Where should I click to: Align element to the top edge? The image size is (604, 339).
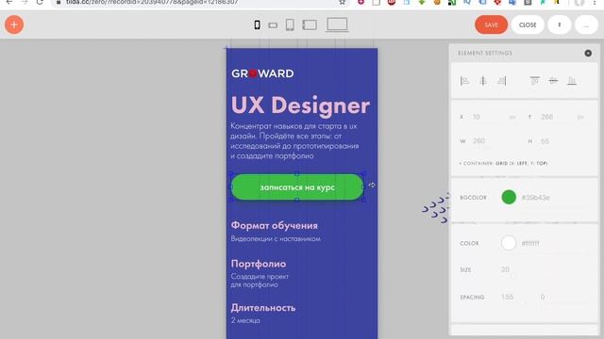pyautogui.click(x=535, y=81)
